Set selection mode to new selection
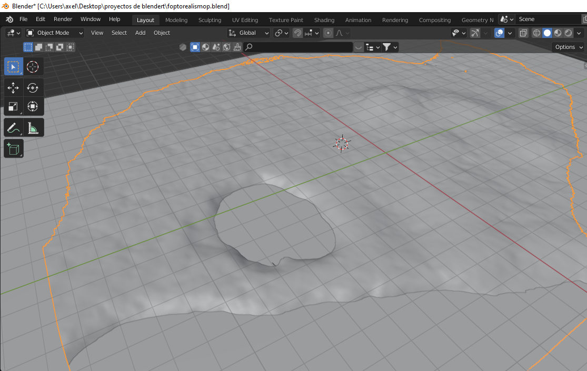Screen dimensions: 587x371 (x=28, y=47)
